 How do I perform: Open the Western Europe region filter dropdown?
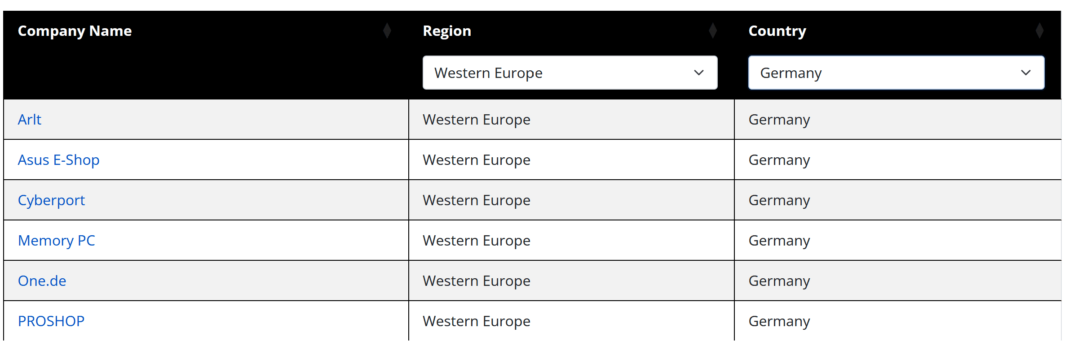pos(570,73)
